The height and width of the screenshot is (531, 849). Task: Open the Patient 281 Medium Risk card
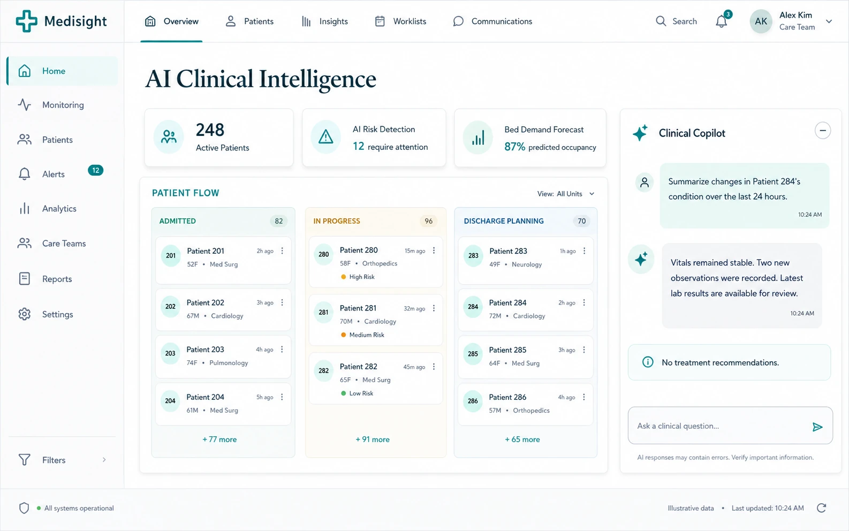tap(376, 320)
